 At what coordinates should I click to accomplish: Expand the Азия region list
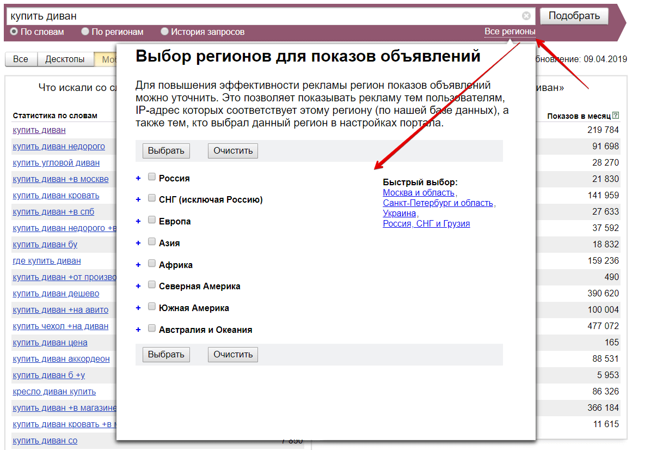point(138,243)
